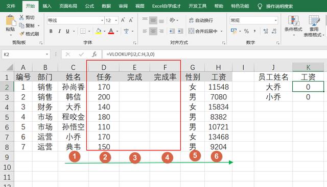Toggle middle vertical alignment
Image resolution: width=327 pixels, height=187 pixels.
pos(153,20)
